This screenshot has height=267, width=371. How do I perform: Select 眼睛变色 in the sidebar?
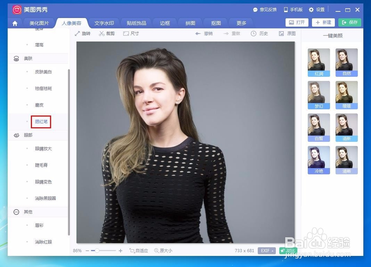click(x=43, y=182)
